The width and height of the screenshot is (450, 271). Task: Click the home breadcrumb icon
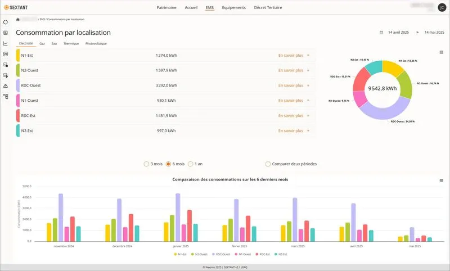pyautogui.click(x=19, y=19)
